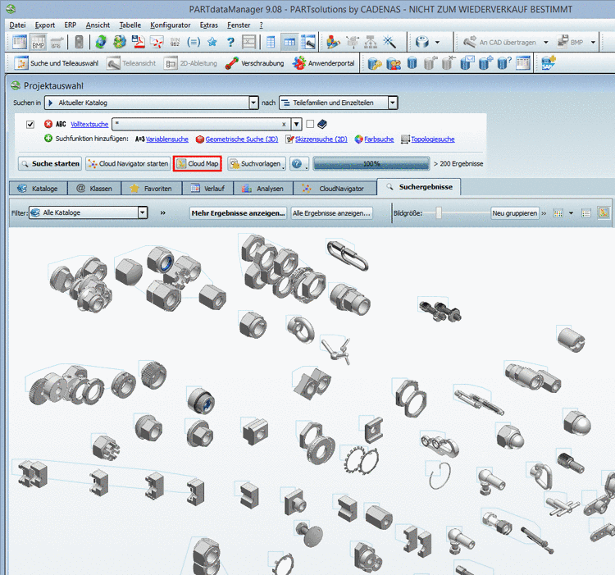This screenshot has height=575, width=615.
Task: Remove full text search with red X icon
Action: tap(48, 124)
